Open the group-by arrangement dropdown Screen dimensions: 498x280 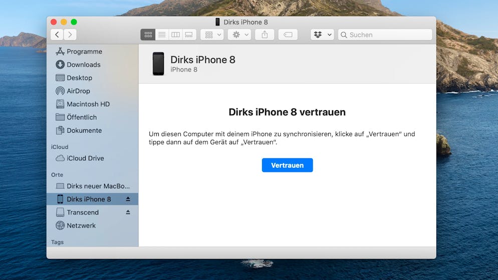coord(212,35)
